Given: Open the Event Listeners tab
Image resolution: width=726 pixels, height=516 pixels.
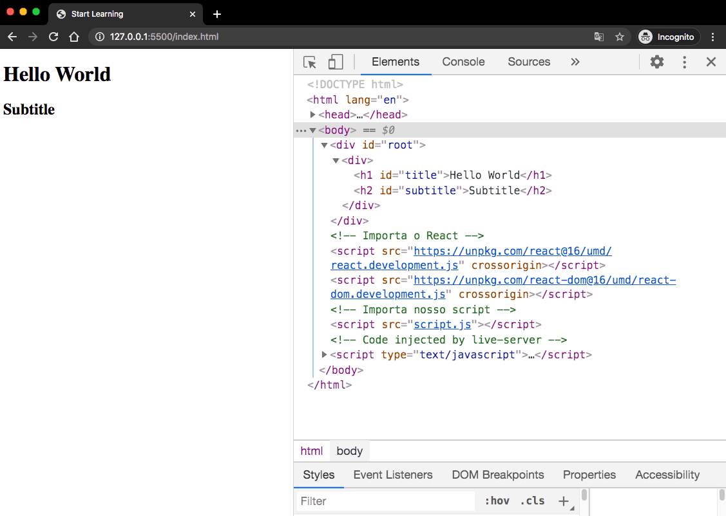Looking at the screenshot, I should 393,474.
